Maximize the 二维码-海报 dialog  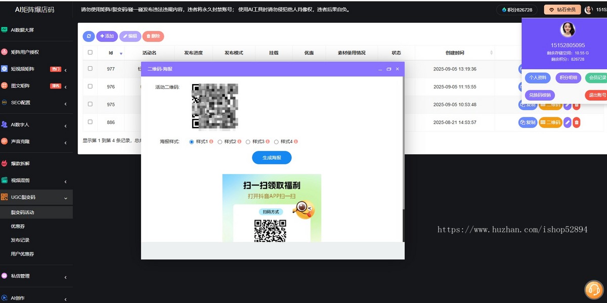pyautogui.click(x=389, y=69)
